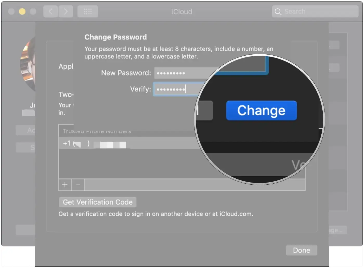Click the Get Verification Code button
Screen dimensions: 364x268
click(98, 202)
